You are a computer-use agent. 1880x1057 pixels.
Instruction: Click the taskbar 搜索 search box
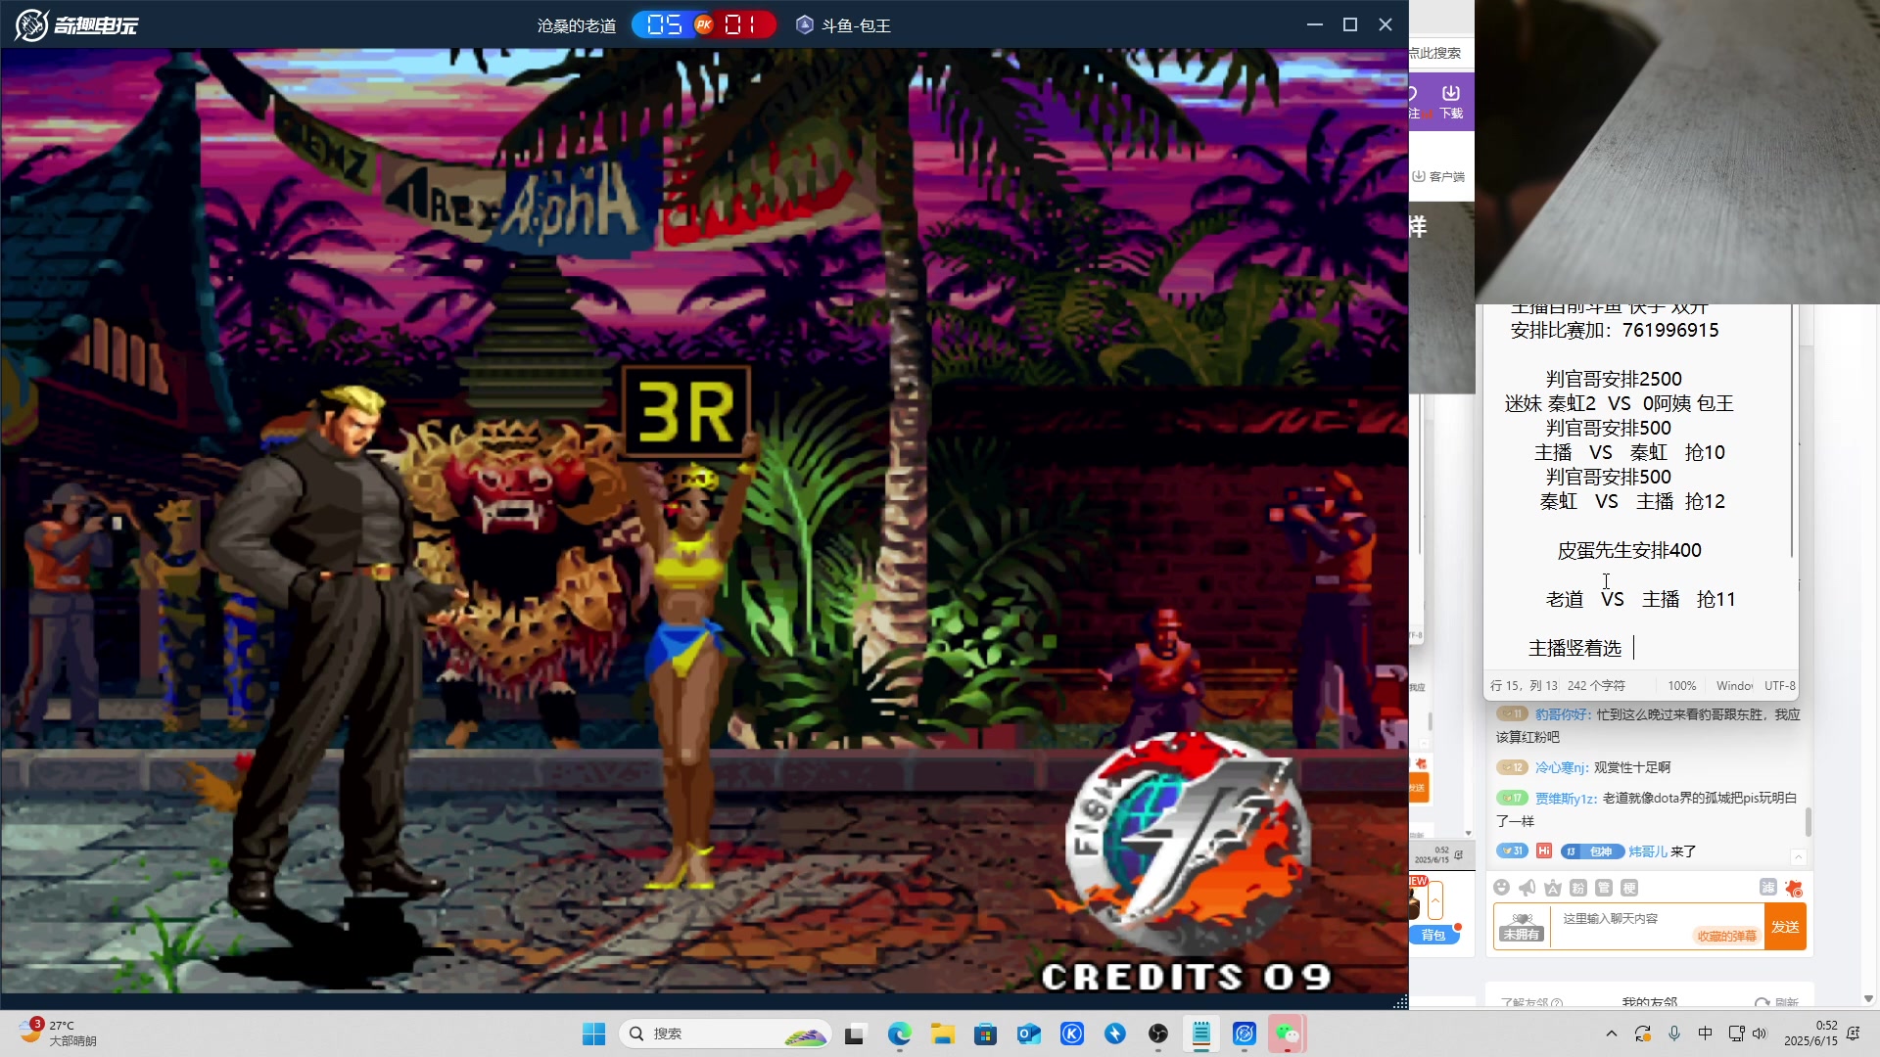[x=726, y=1034]
